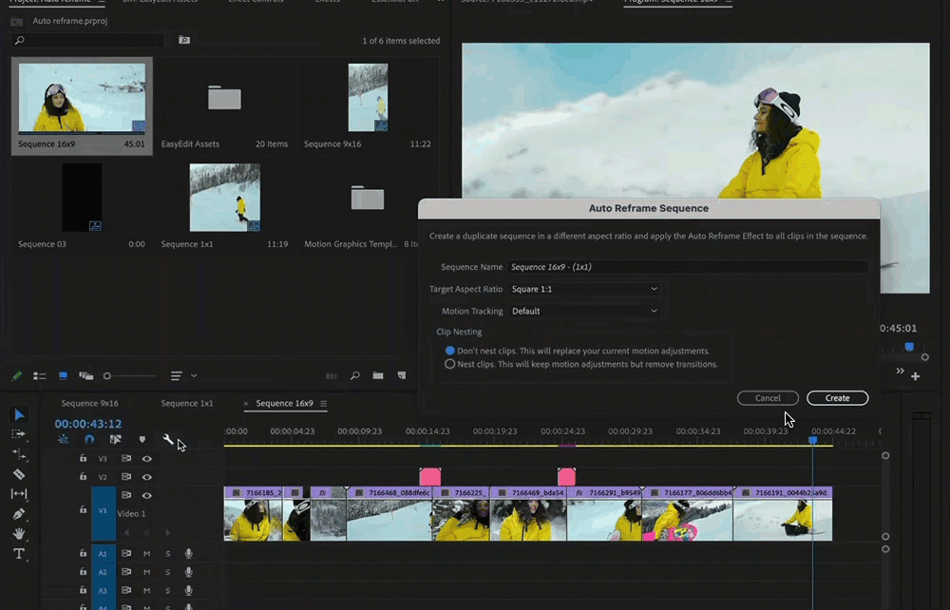950x610 pixels.
Task: Toggle Linked Selection in the timeline header
Action: (115, 439)
